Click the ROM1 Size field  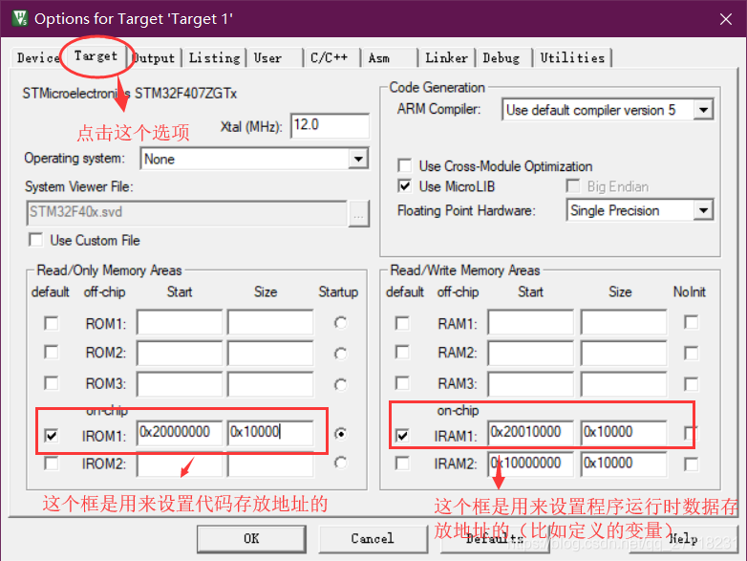pyautogui.click(x=270, y=323)
